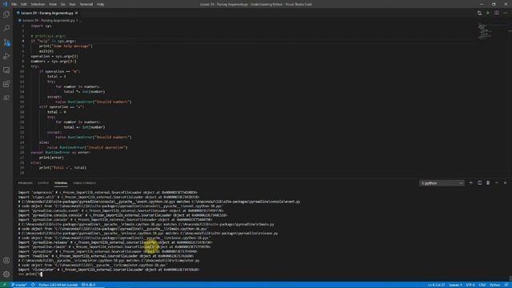Image resolution: width=512 pixels, height=288 pixels.
Task: Click the 'total = 0' code line
Action: tap(57, 112)
